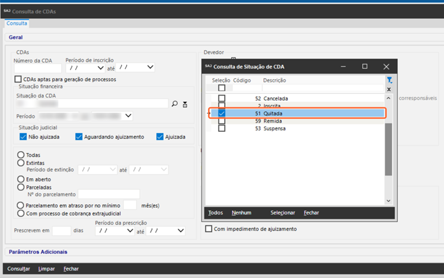The width and height of the screenshot is (444, 278).
Task: Click the Número da CDA input field
Action: pyautogui.click(x=38, y=68)
